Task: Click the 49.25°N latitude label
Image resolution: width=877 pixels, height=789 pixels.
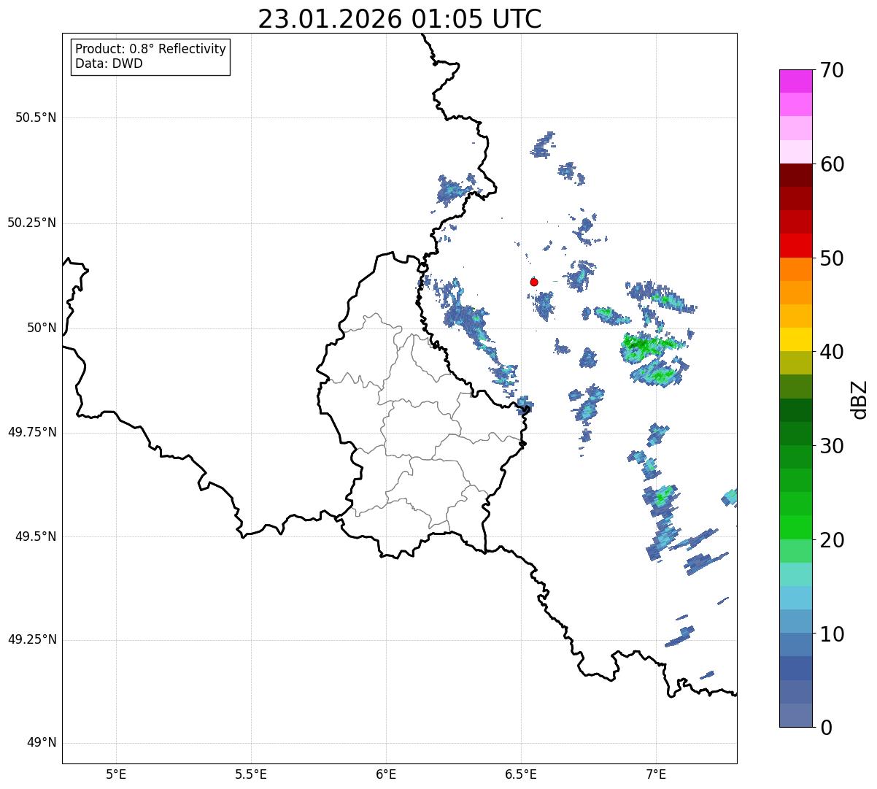Action: pos(31,639)
